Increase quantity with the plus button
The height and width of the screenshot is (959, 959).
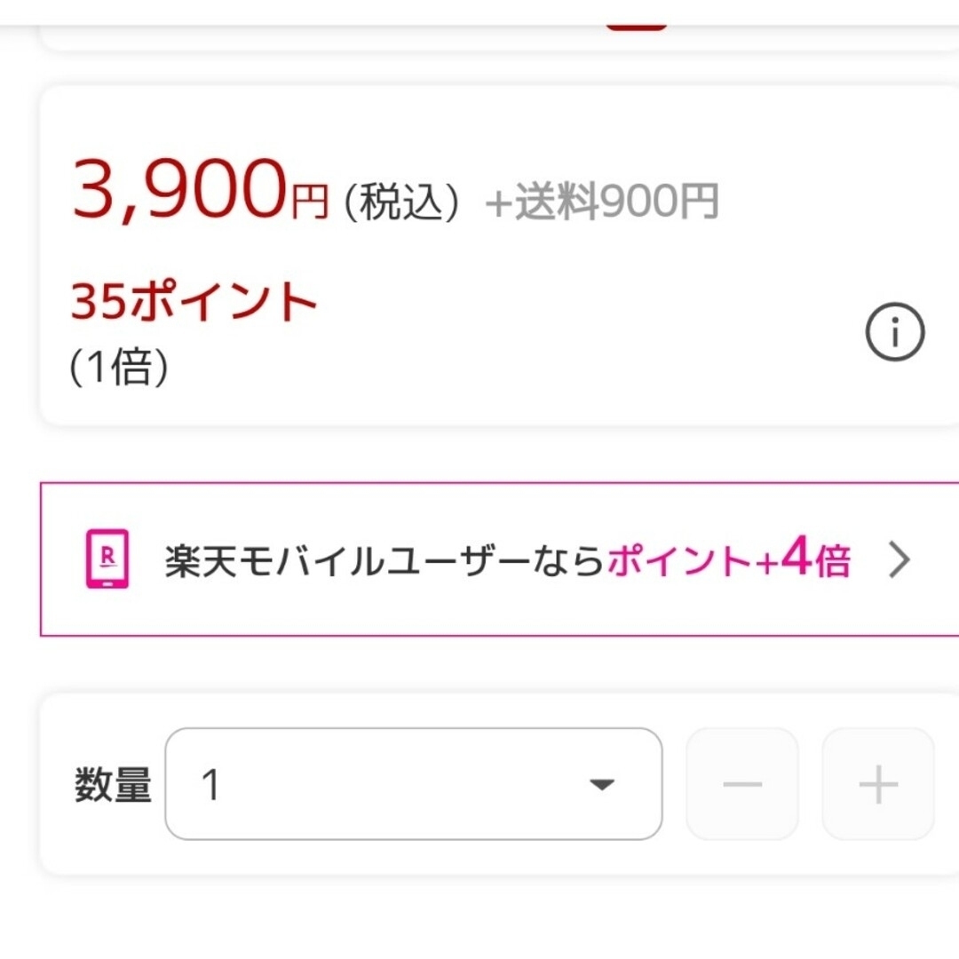(878, 783)
